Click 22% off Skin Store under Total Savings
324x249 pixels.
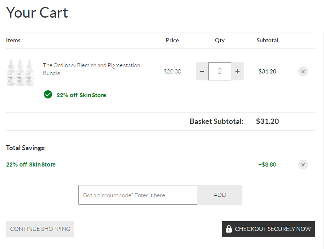tap(31, 164)
